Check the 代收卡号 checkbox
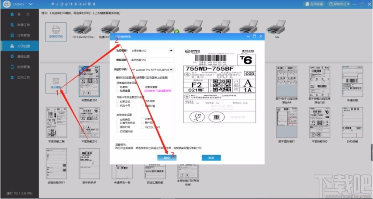This screenshot has height=199, width=373. point(118,105)
